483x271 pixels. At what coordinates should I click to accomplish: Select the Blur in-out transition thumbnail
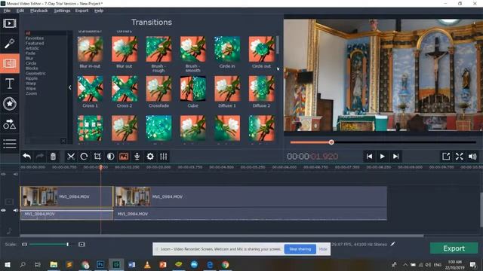pyautogui.click(x=90, y=49)
